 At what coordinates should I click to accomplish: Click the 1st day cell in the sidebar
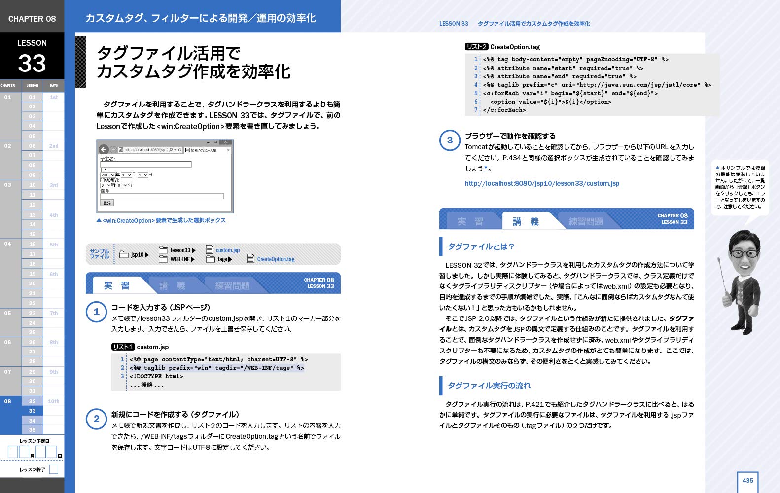54,97
